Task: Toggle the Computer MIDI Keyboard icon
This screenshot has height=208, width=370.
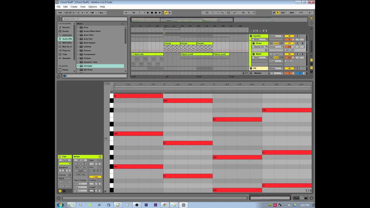Action: [277, 13]
